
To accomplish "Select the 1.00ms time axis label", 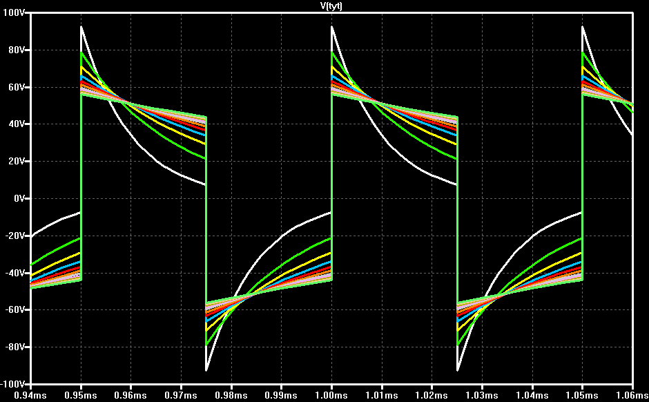I will pyautogui.click(x=331, y=395).
